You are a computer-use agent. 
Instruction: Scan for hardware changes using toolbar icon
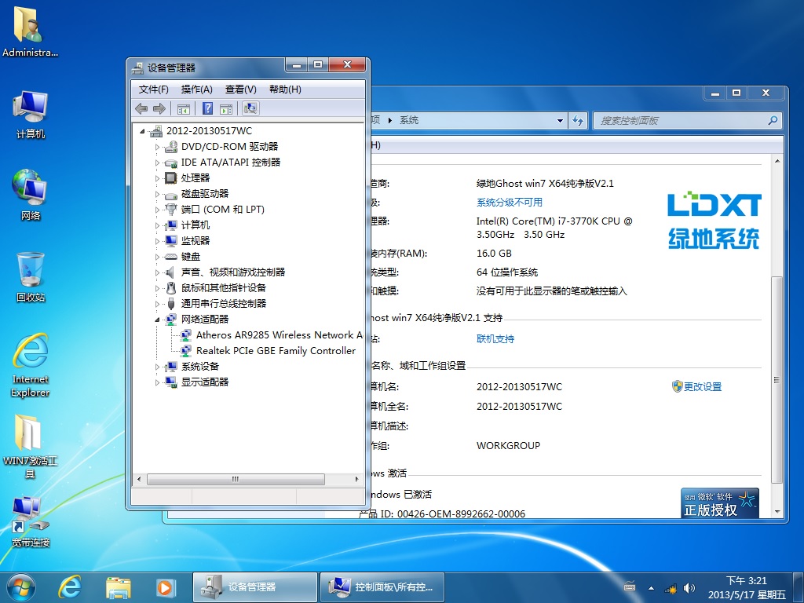[250, 108]
